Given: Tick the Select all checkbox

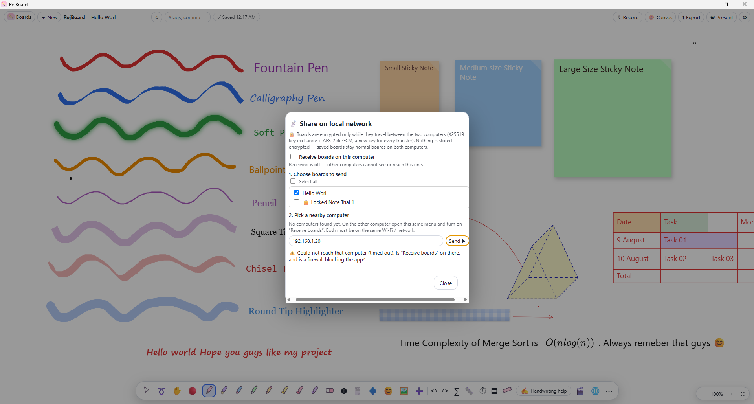Looking at the screenshot, I should point(293,181).
